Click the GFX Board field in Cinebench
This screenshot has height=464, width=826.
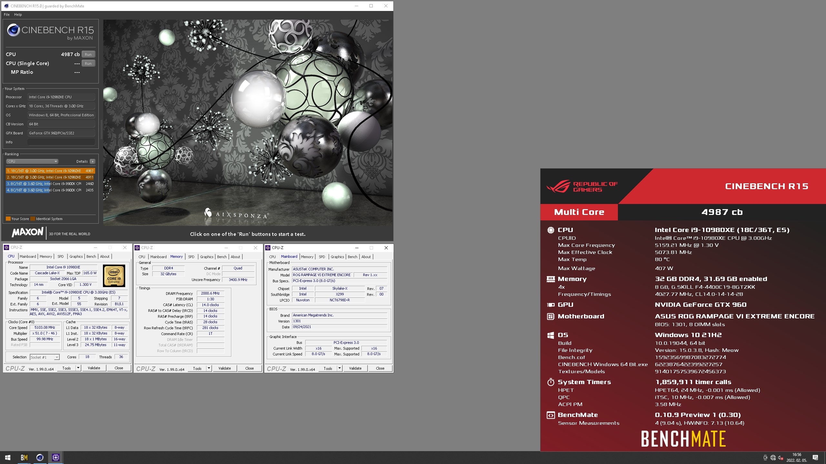(61, 133)
